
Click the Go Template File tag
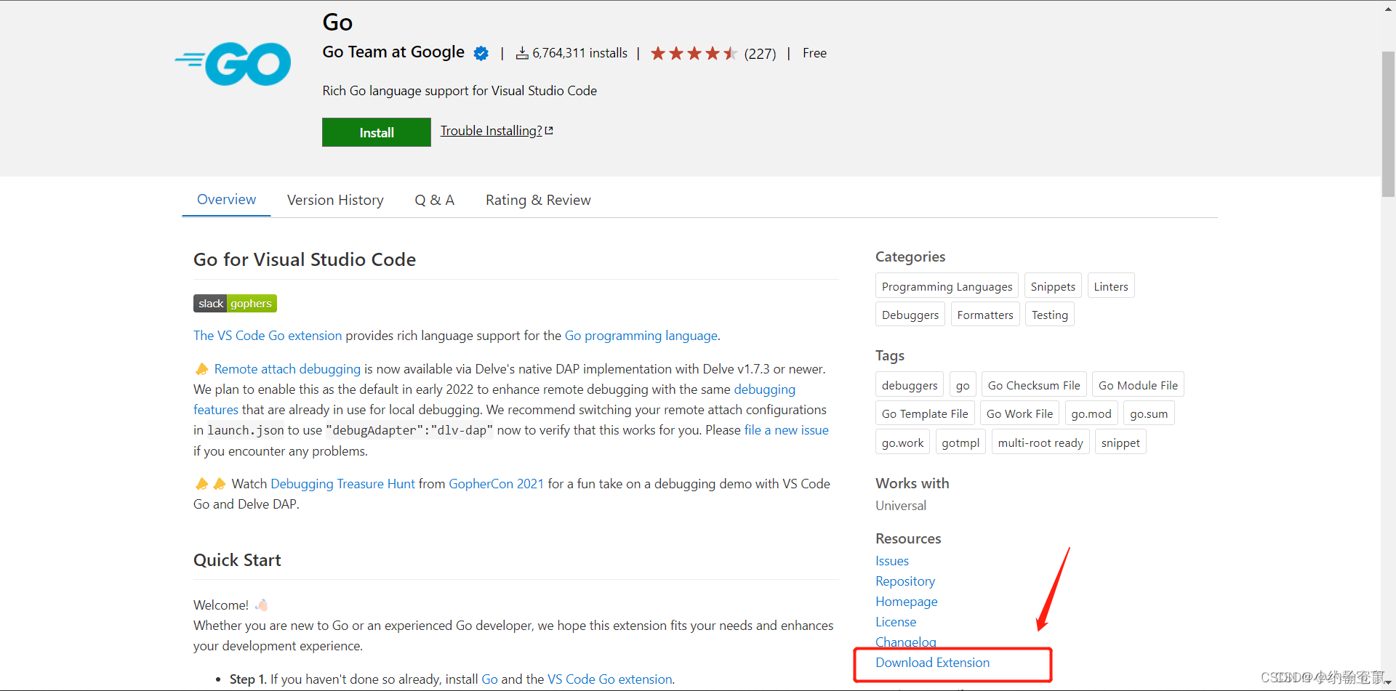pos(925,413)
